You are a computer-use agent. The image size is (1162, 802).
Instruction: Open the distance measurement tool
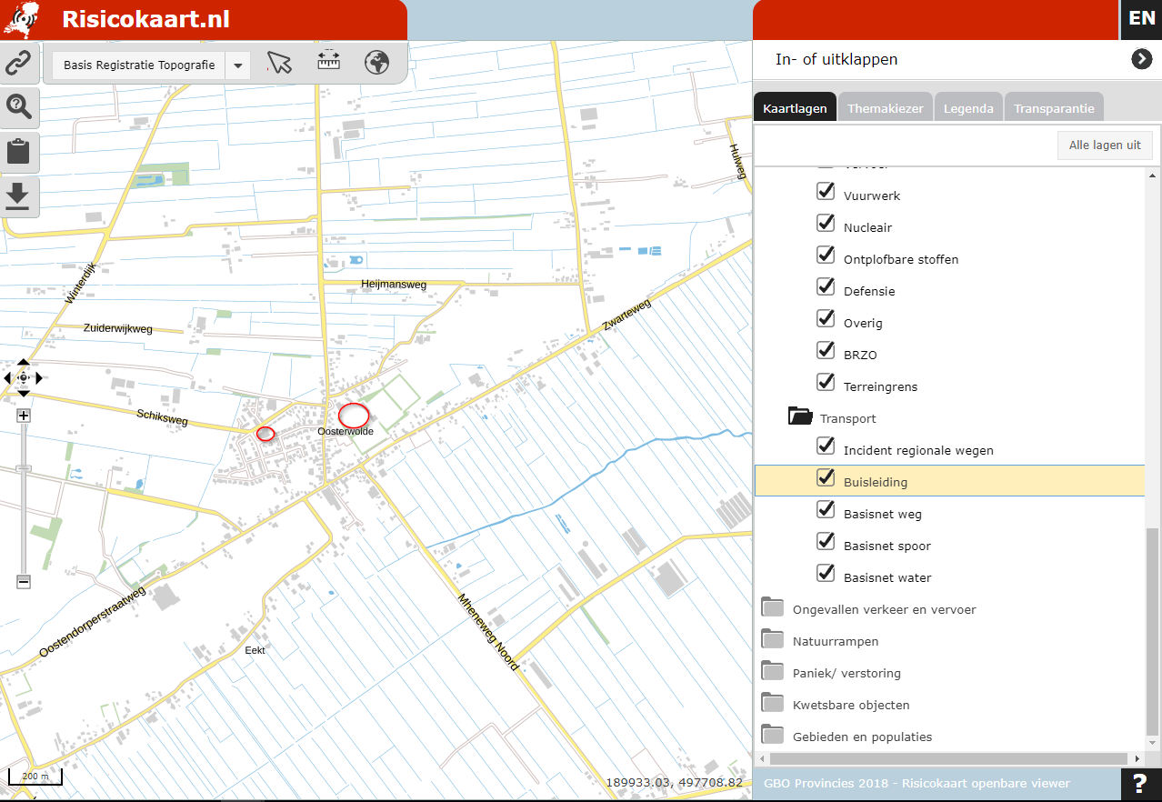327,64
